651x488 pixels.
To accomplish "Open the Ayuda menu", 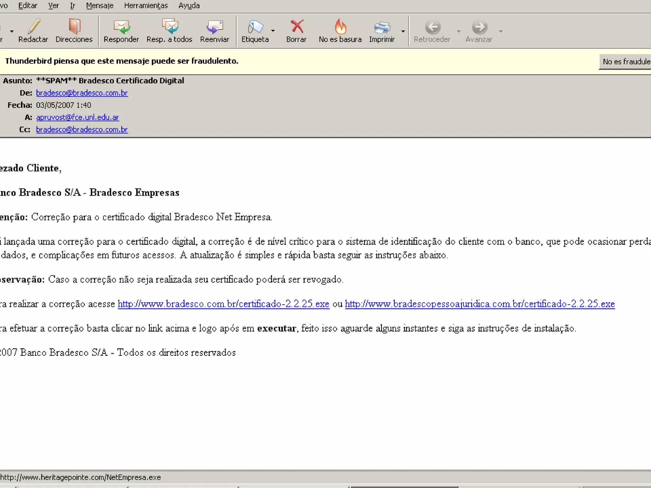I will (x=189, y=6).
